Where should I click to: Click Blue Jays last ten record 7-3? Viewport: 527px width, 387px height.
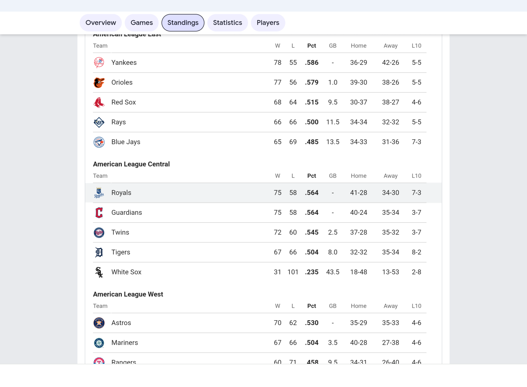[417, 142]
